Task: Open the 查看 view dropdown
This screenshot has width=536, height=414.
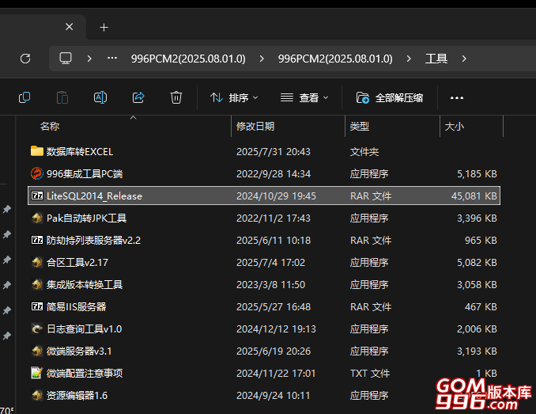Action: click(x=305, y=97)
